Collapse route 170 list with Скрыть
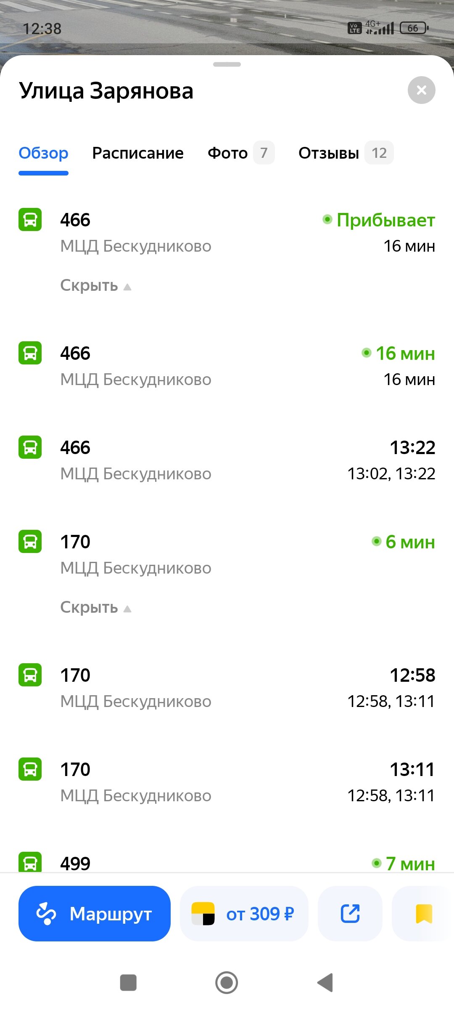454x1010 pixels. coord(95,608)
